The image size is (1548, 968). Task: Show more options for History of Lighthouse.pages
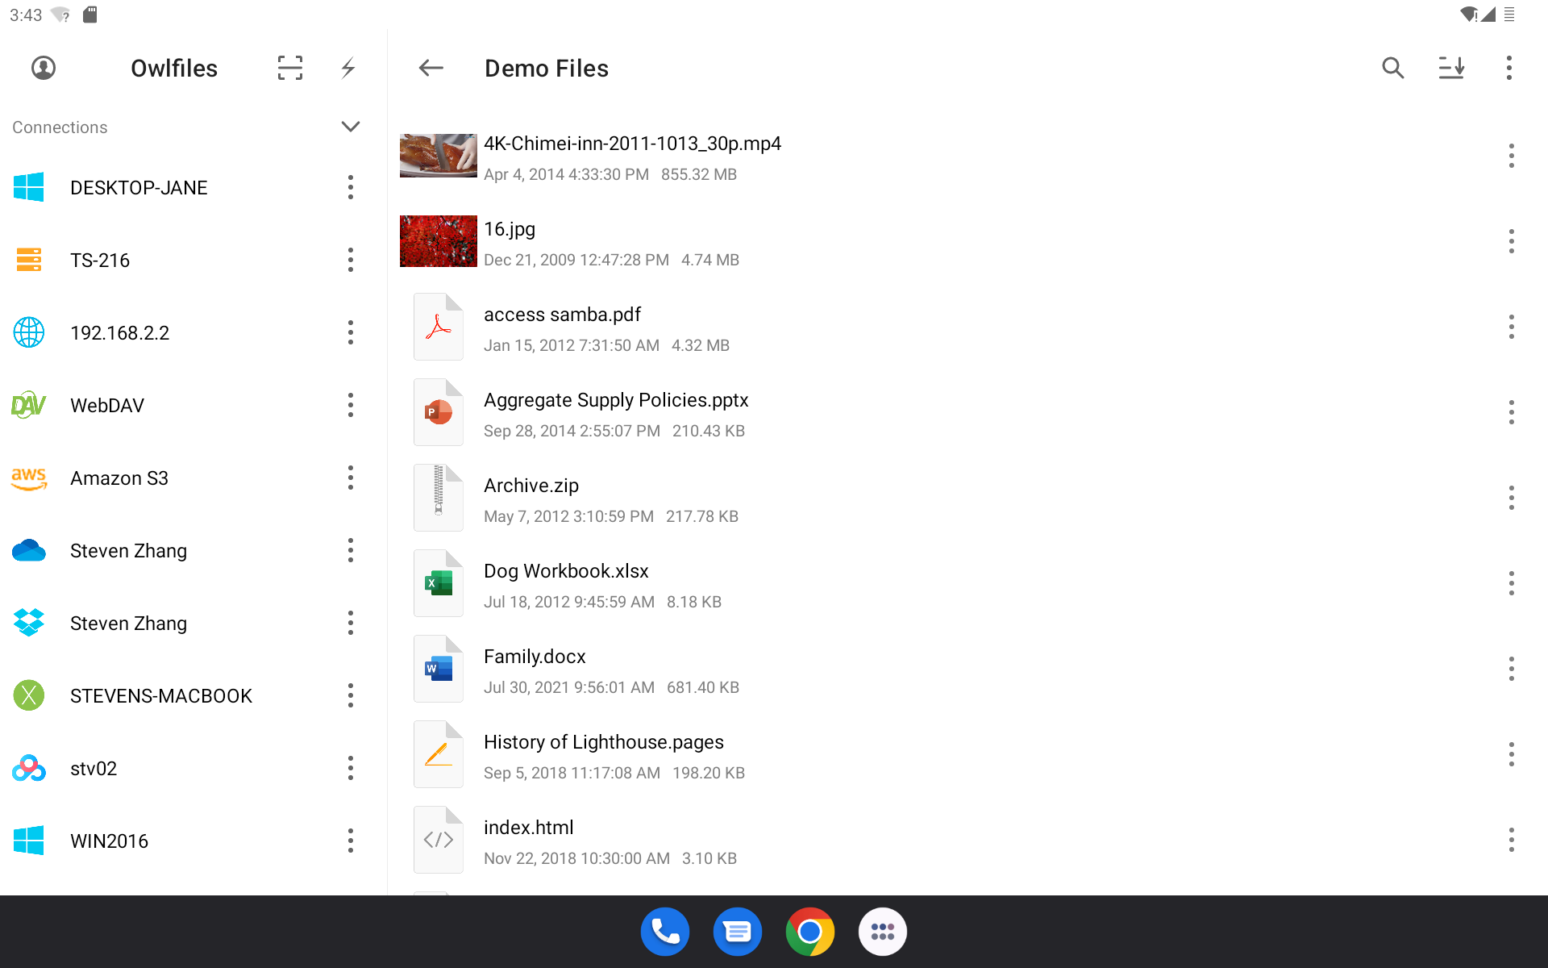pyautogui.click(x=1512, y=754)
